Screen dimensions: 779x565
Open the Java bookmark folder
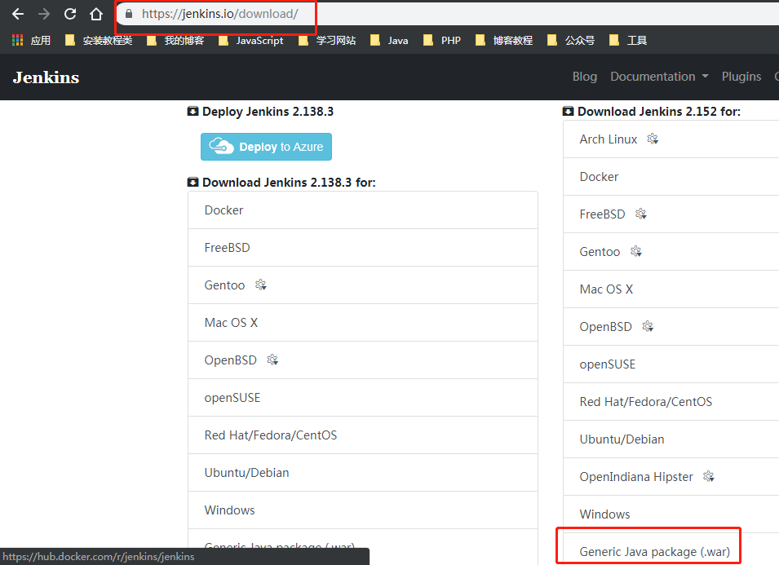(389, 40)
